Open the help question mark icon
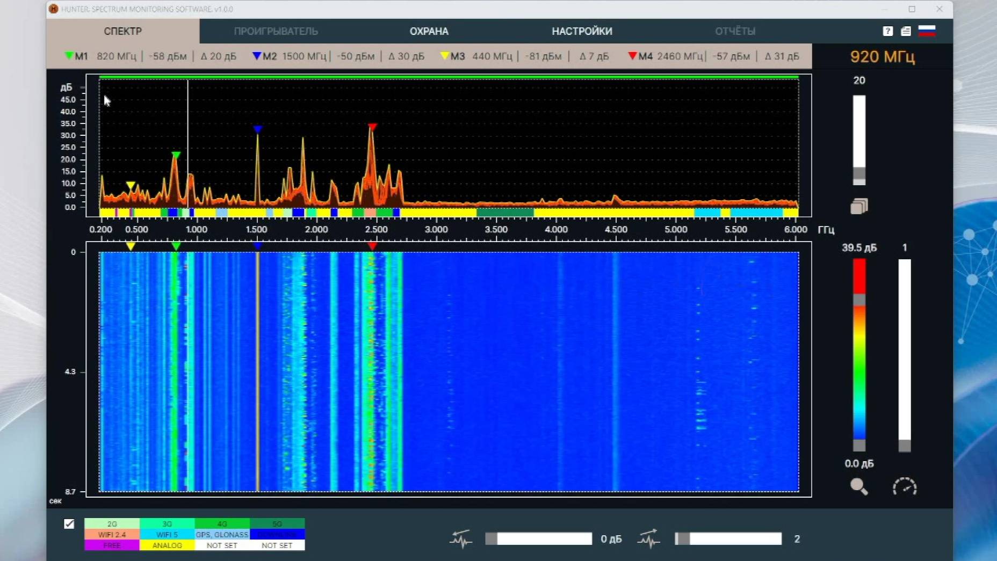This screenshot has height=561, width=997. point(887,31)
